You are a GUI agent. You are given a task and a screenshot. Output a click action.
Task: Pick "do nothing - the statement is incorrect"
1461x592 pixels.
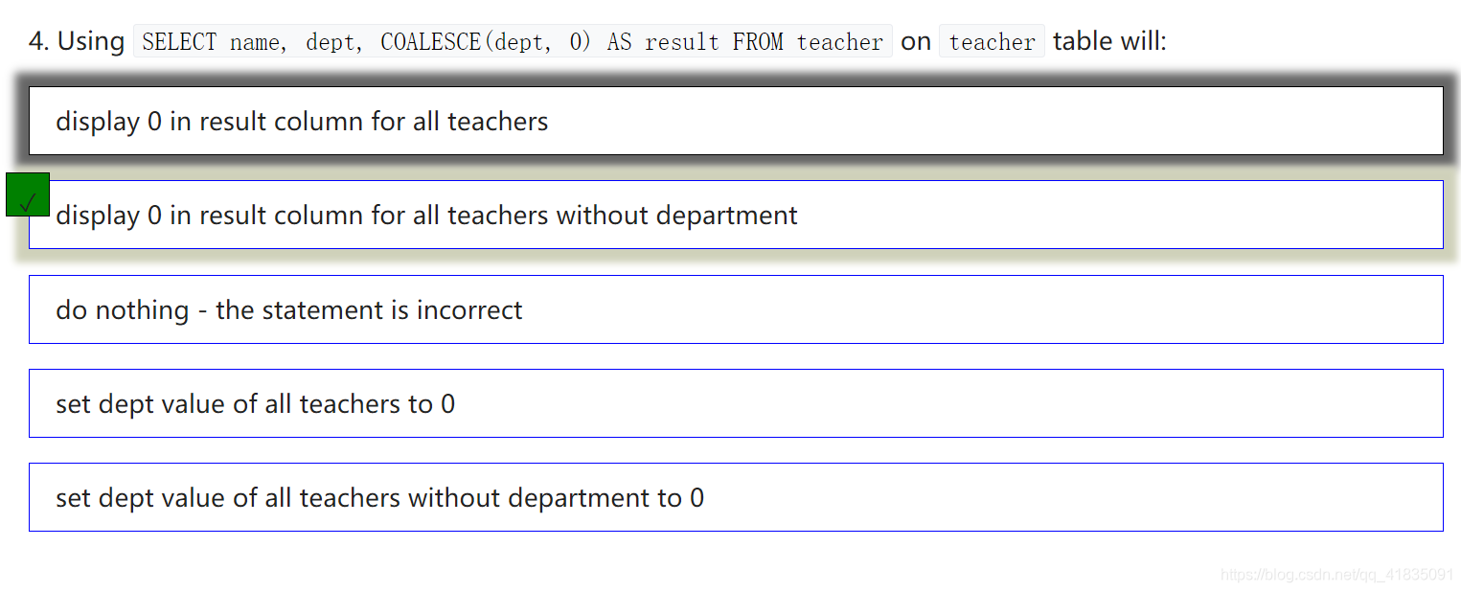736,309
